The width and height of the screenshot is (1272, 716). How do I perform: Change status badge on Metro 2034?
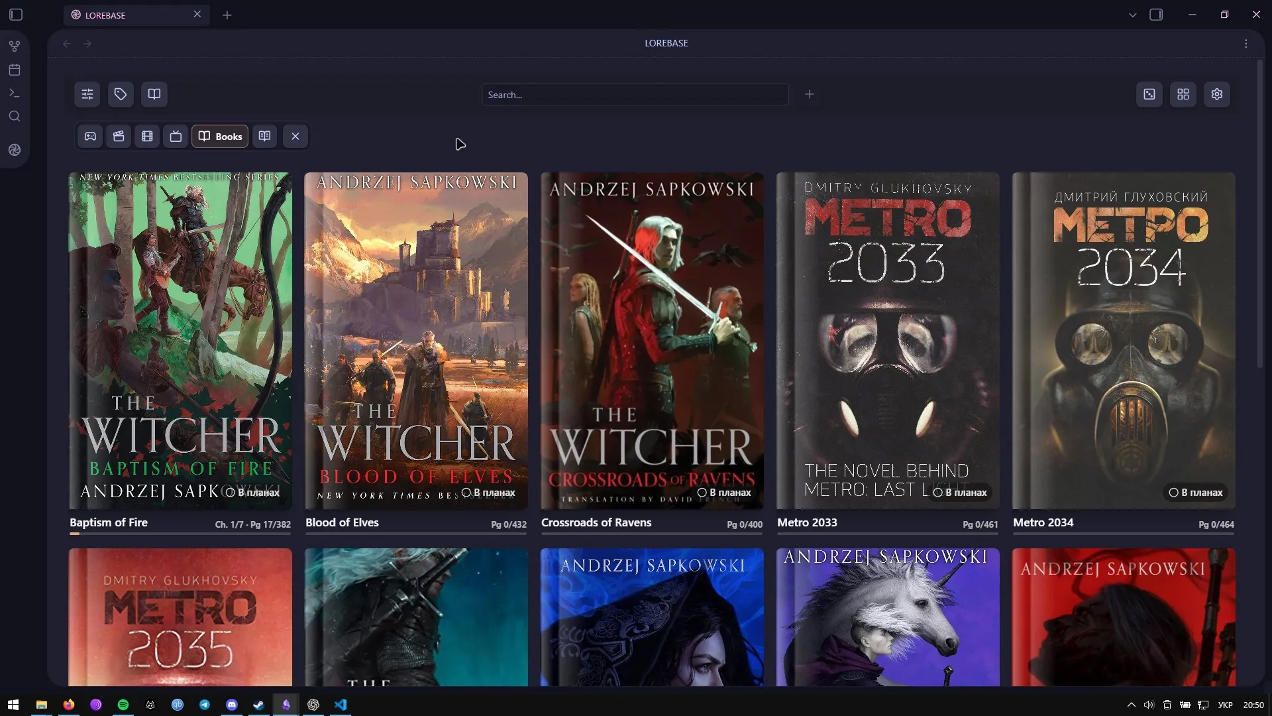(1195, 493)
